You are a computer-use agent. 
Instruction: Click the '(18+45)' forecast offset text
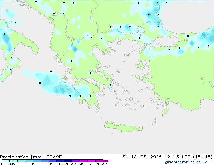click(203, 157)
